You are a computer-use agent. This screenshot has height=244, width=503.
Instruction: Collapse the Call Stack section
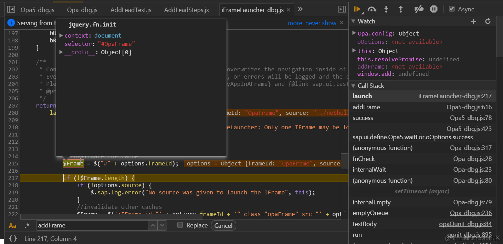(353, 86)
